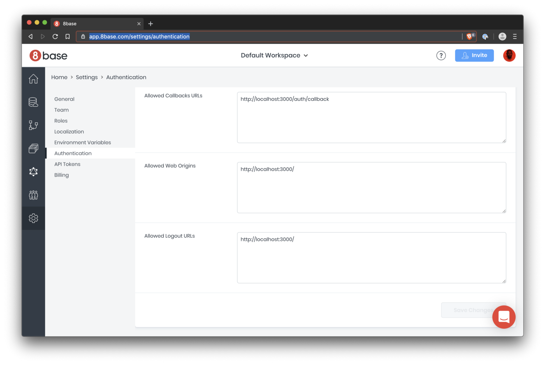The height and width of the screenshot is (365, 545).
Task: Open the Home dashboard icon in sidebar
Action: [x=33, y=79]
